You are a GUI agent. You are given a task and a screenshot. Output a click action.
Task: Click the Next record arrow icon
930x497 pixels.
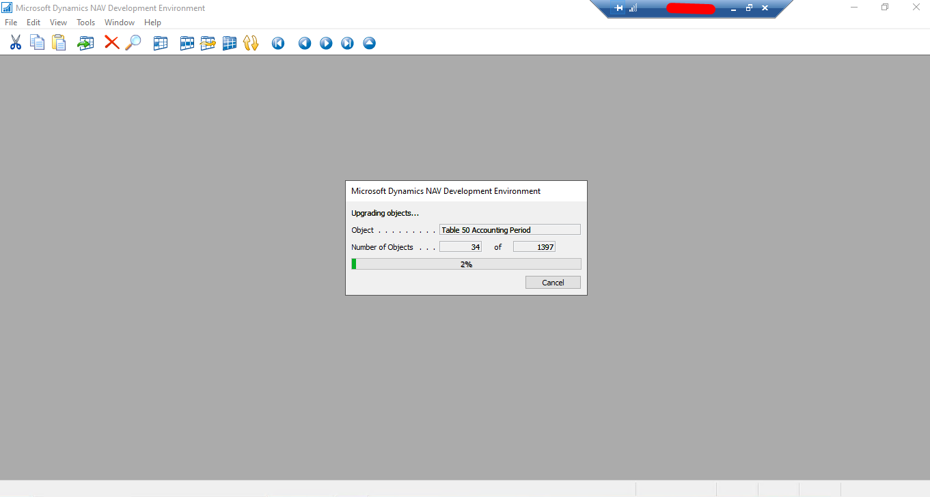[x=326, y=44]
